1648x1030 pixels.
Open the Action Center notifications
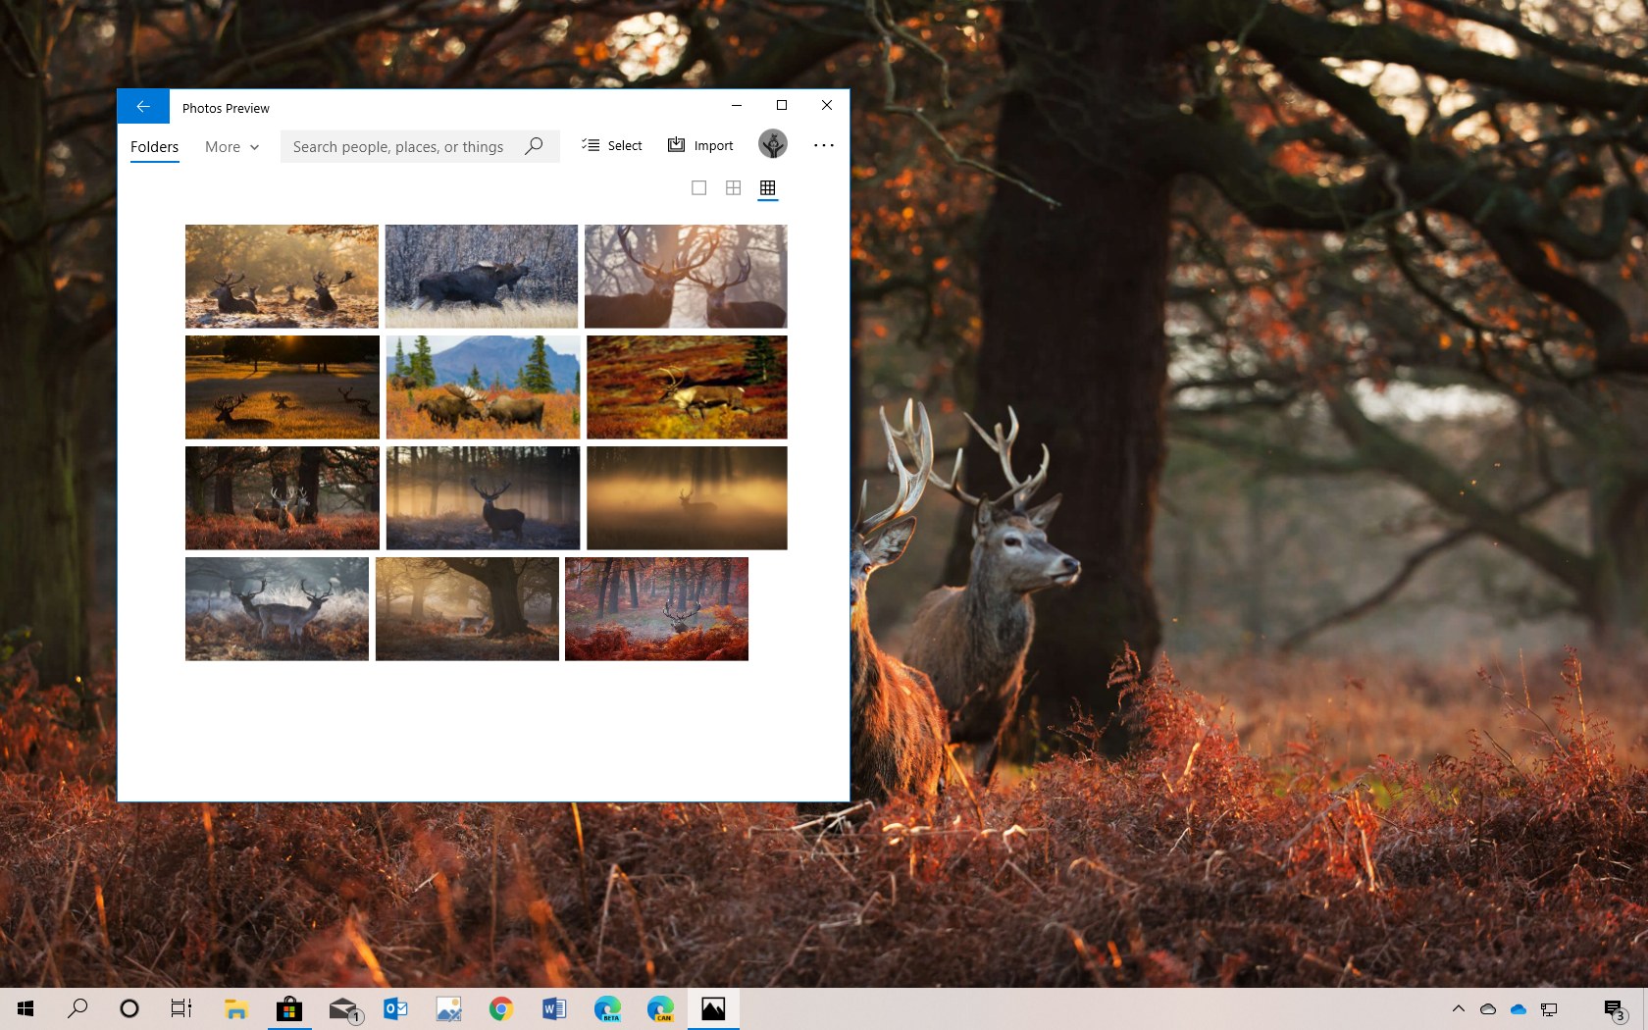[x=1616, y=1009]
